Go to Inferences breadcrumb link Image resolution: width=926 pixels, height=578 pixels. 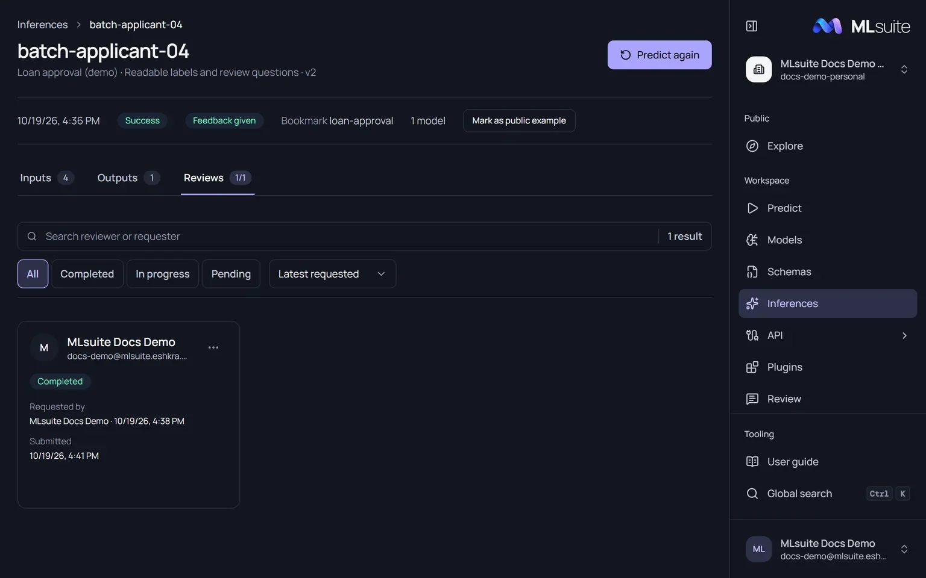click(x=42, y=25)
